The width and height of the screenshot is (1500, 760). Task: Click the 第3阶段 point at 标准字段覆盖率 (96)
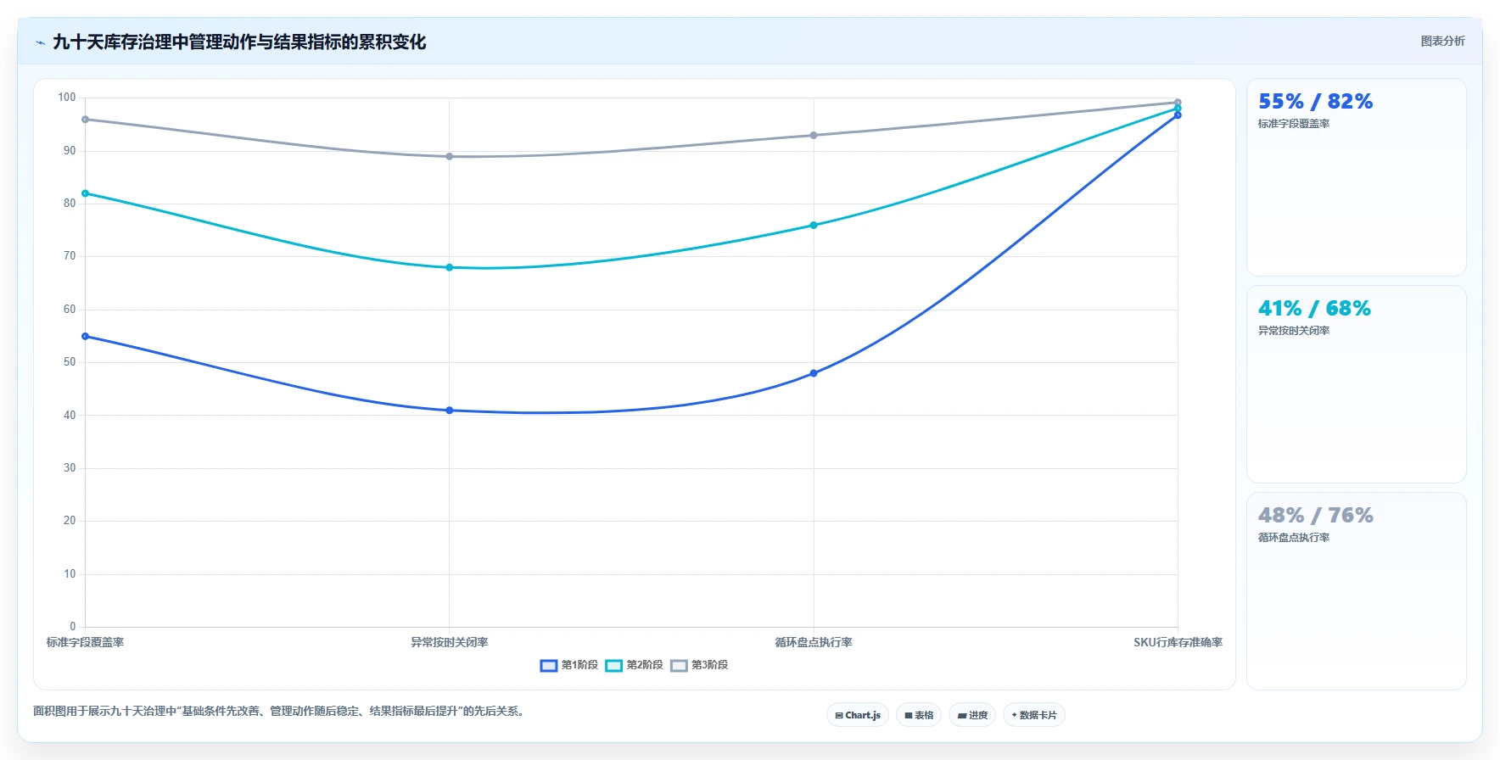click(85, 120)
